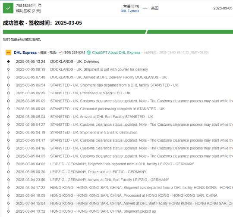Click the yellow DHL Express logo icon
The height and width of the screenshot is (217, 233).
click(8, 53)
